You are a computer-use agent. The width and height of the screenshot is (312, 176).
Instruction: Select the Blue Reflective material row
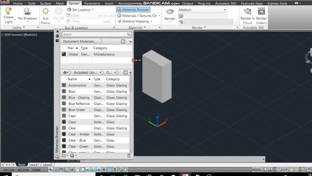pyautogui.click(x=95, y=104)
